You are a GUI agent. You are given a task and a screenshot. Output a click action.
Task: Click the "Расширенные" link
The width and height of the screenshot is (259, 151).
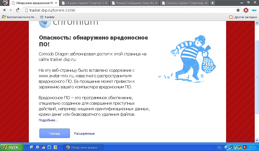(84, 134)
